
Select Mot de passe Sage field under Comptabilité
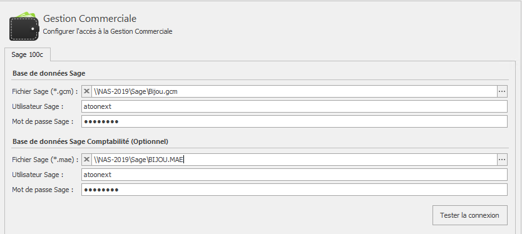tap(294, 190)
